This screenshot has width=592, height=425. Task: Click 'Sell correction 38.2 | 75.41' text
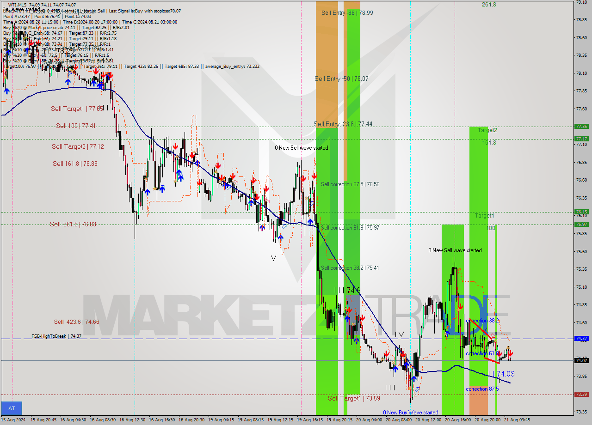[350, 268]
